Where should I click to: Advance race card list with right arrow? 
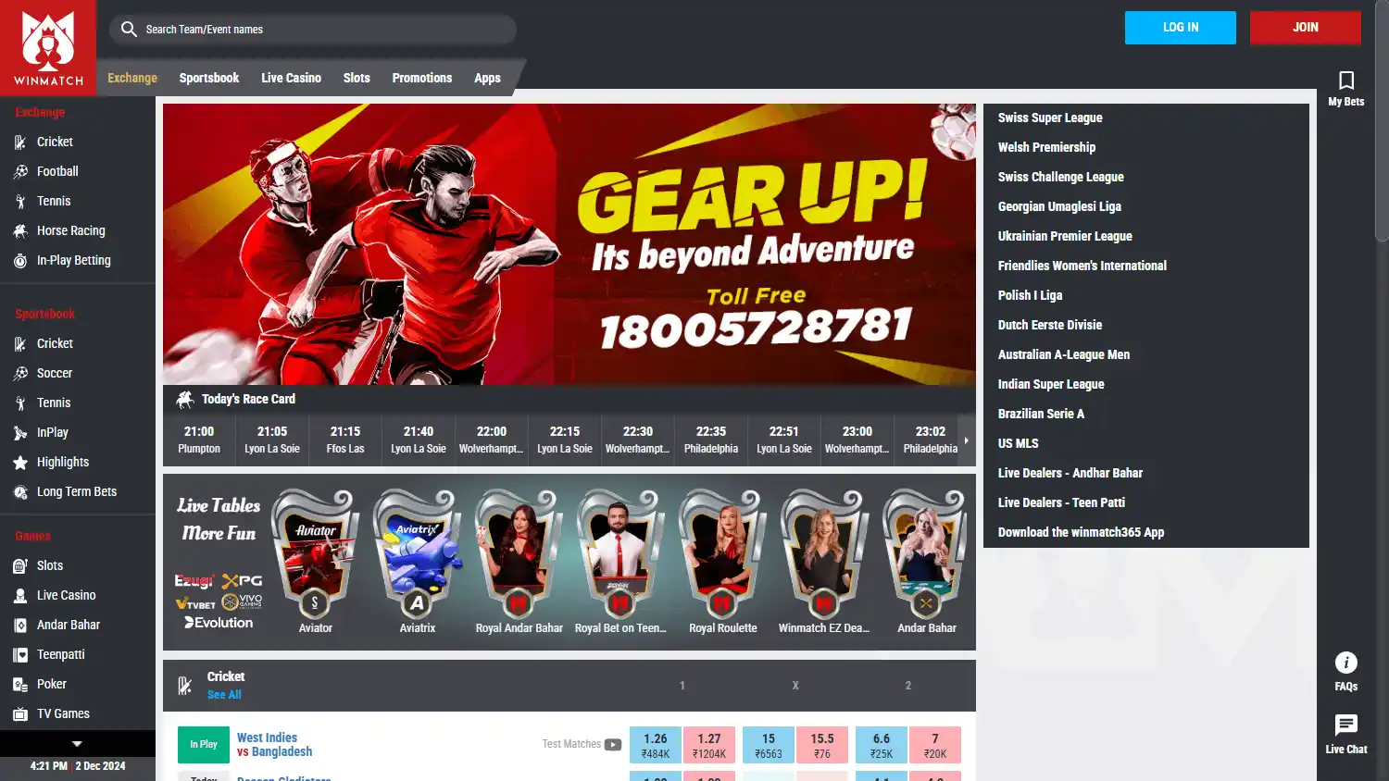pyautogui.click(x=967, y=440)
